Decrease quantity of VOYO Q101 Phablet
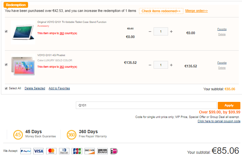This screenshot has height=157, width=242. click(150, 65)
